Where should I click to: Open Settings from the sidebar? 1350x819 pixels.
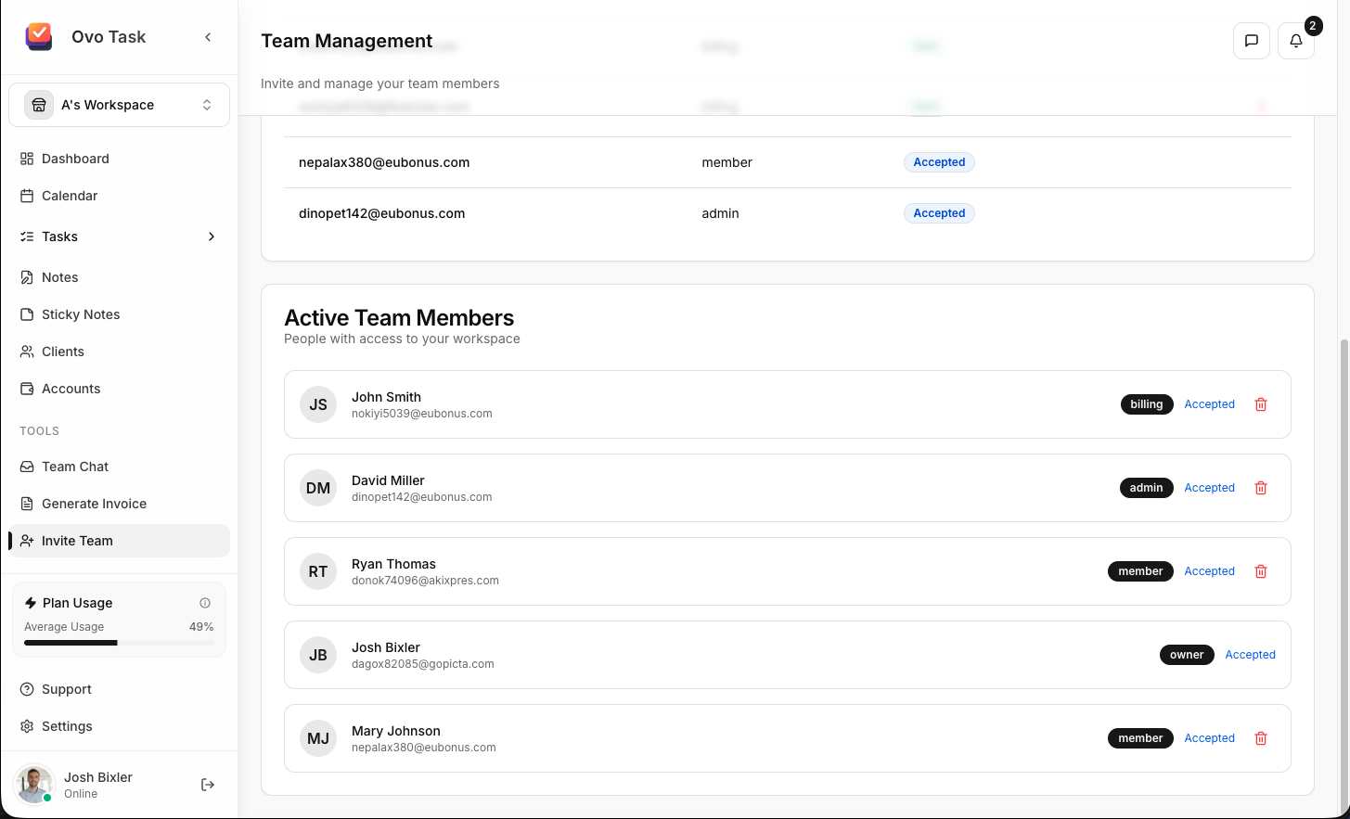(x=67, y=726)
